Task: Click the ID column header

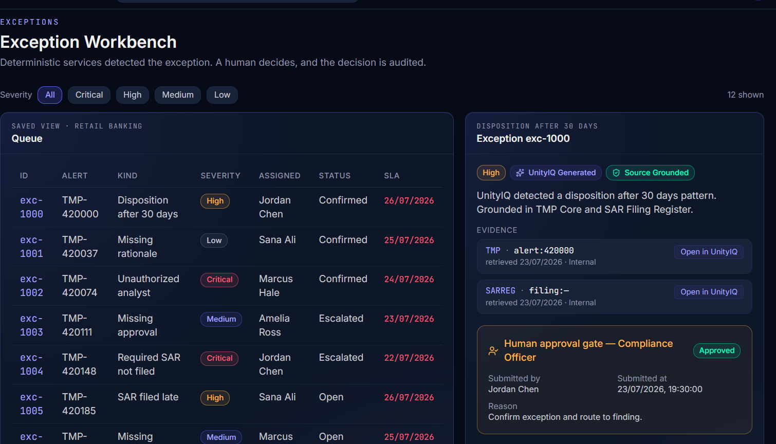Action: [24, 176]
